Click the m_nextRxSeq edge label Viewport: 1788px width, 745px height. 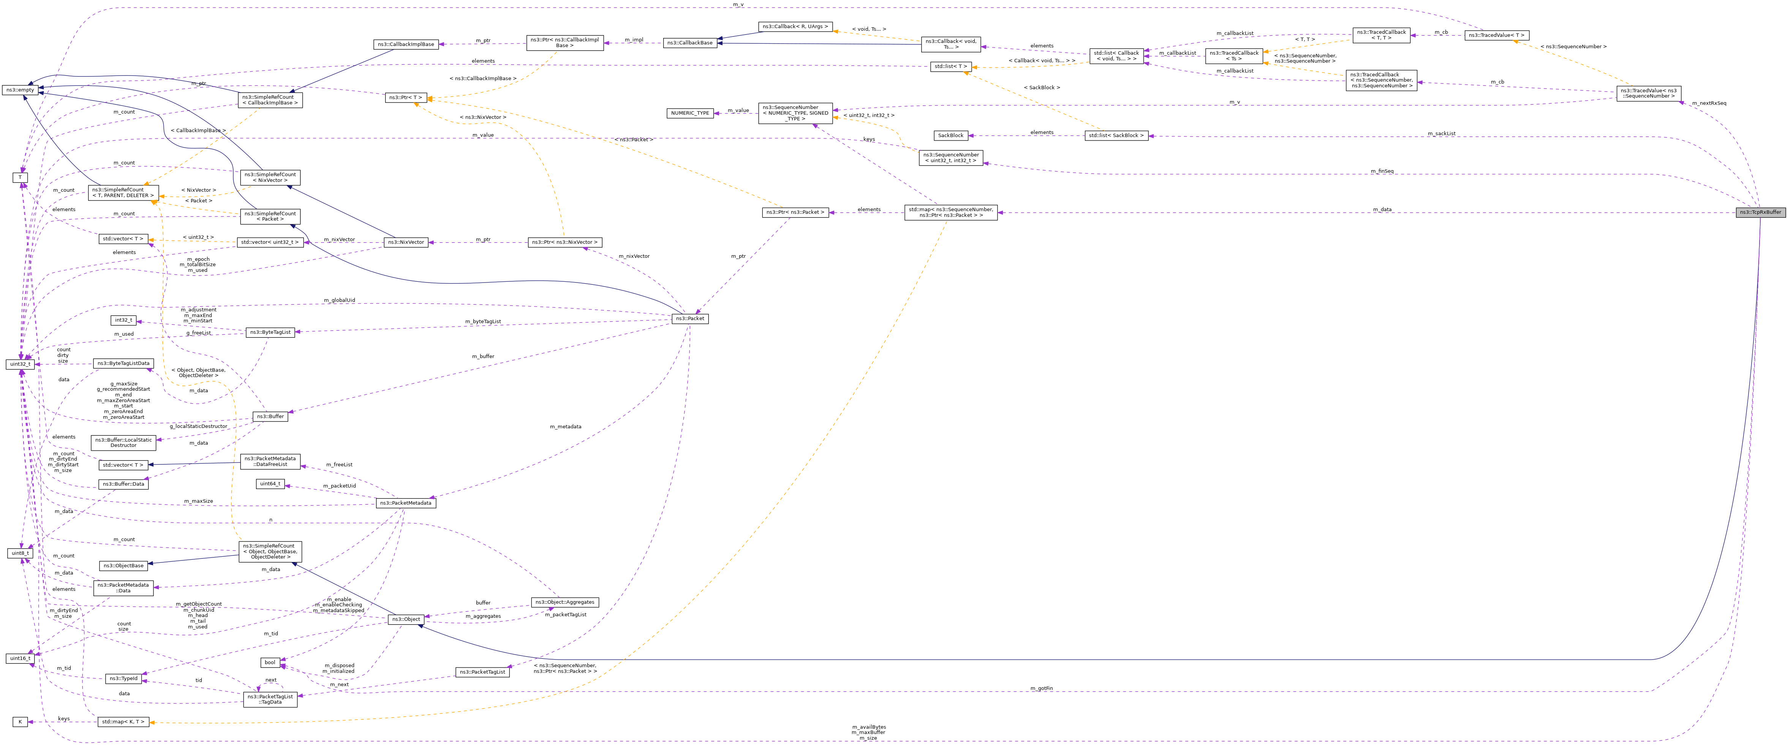pyautogui.click(x=1709, y=103)
